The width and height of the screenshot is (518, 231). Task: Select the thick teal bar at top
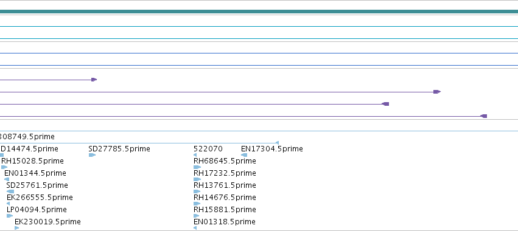click(259, 12)
